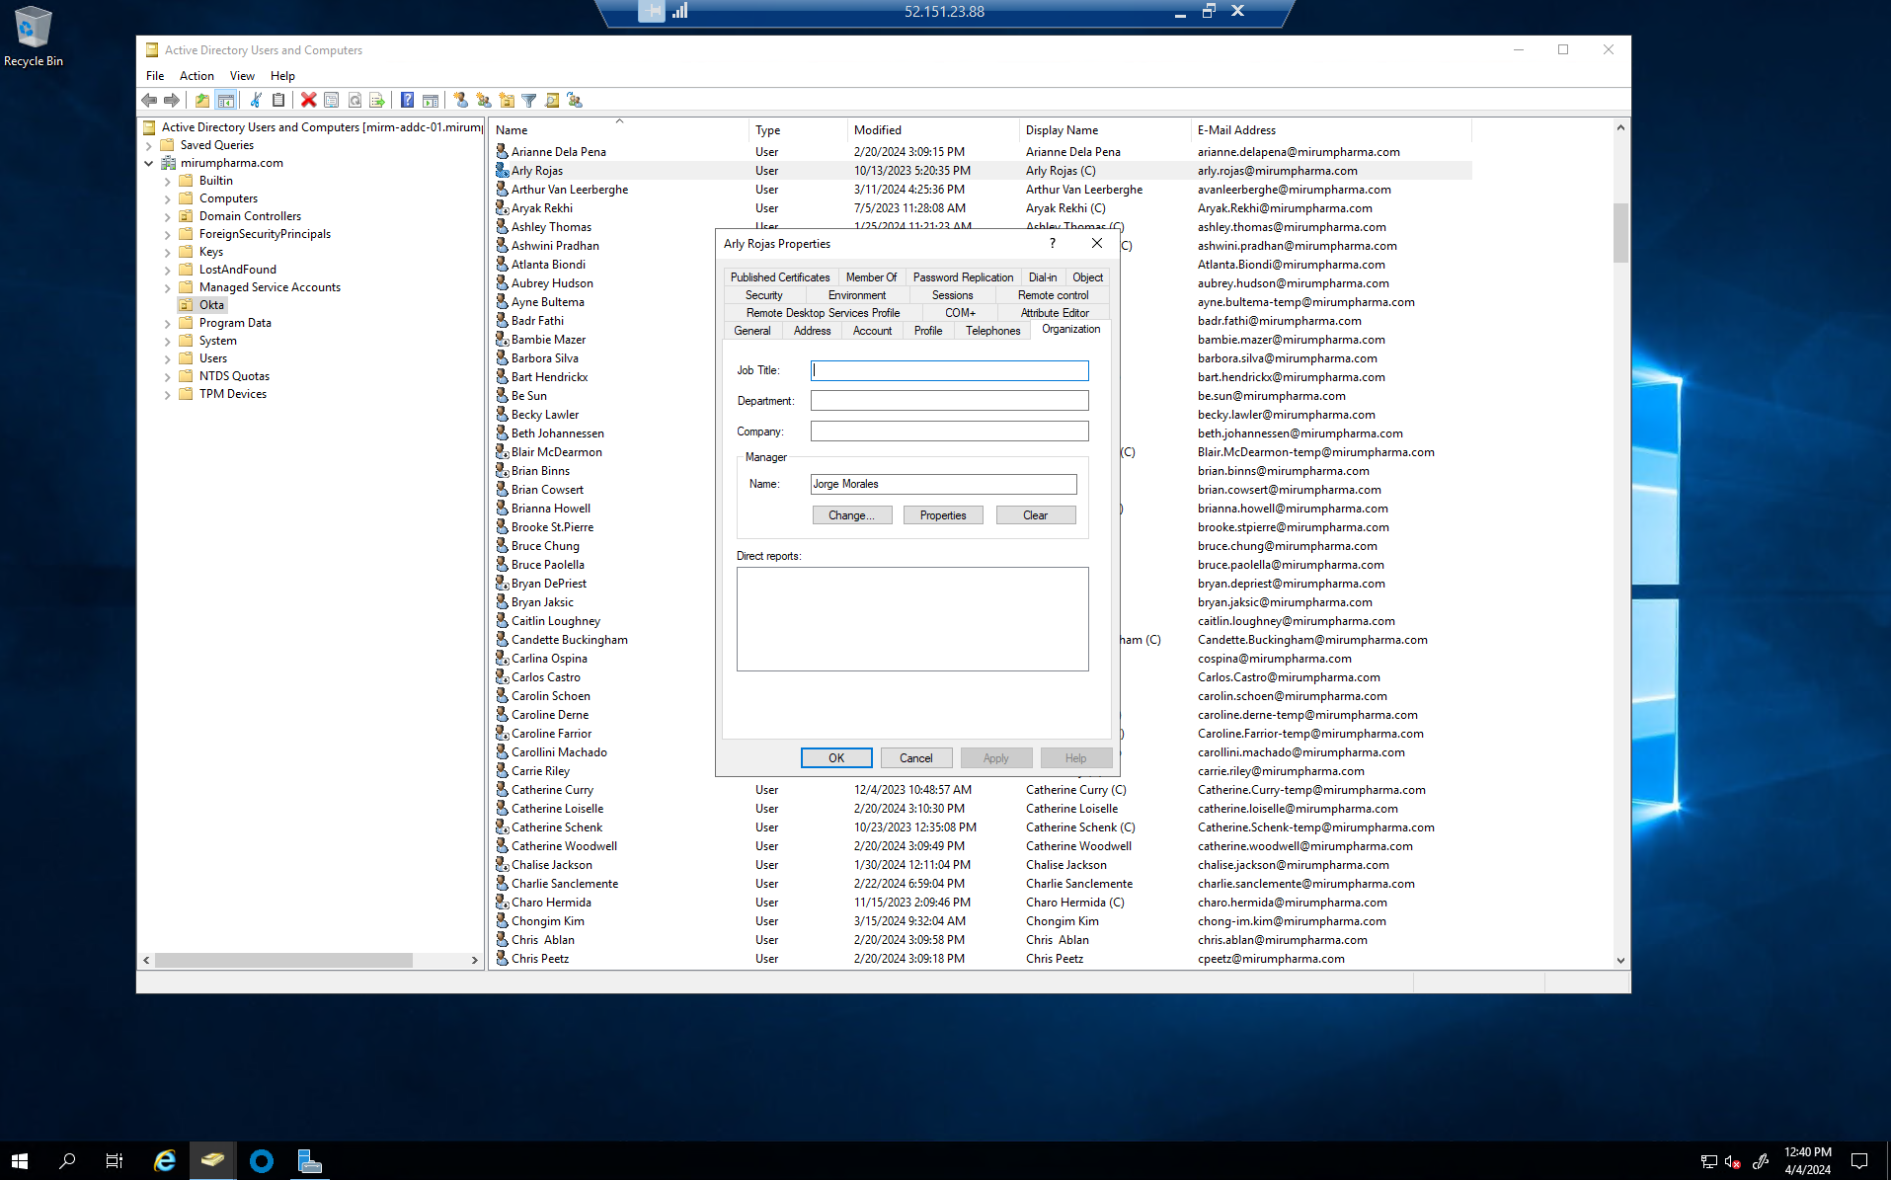
Task: Create a new group with the toolbar icon
Action: [484, 100]
